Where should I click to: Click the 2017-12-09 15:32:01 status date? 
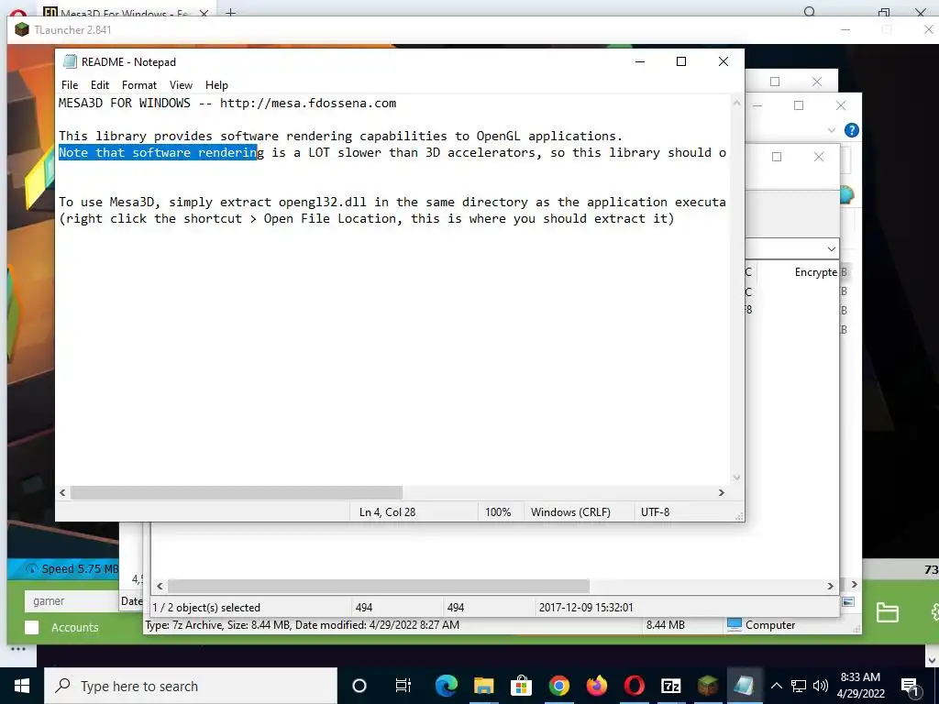pos(586,608)
